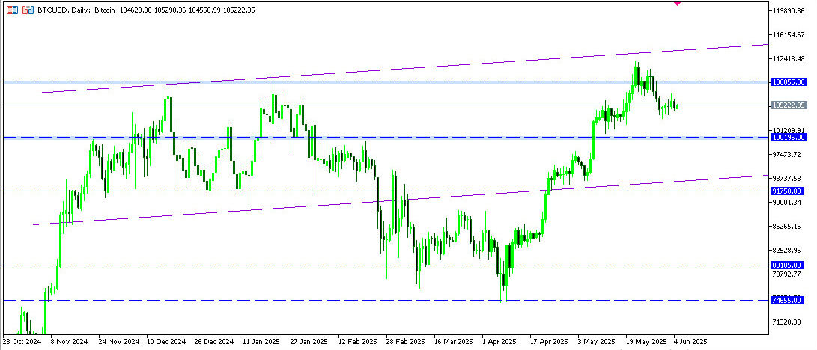The width and height of the screenshot is (817, 350).
Task: Click the 74655.00 price level label
Action: pyautogui.click(x=786, y=300)
